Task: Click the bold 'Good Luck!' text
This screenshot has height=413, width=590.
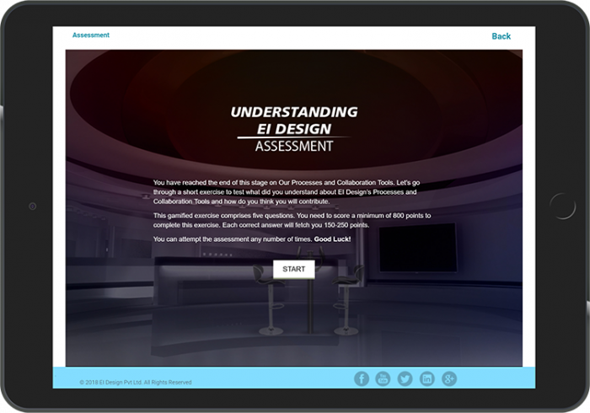Action: (332, 239)
